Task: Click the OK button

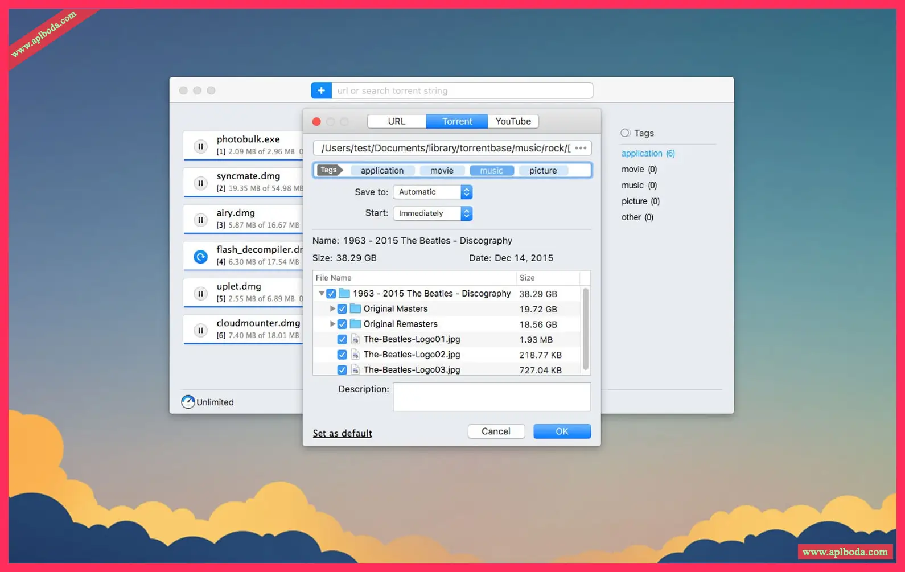Action: [562, 431]
